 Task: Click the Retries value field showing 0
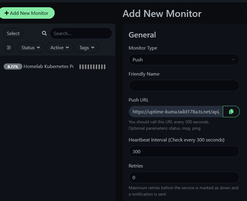184,177
